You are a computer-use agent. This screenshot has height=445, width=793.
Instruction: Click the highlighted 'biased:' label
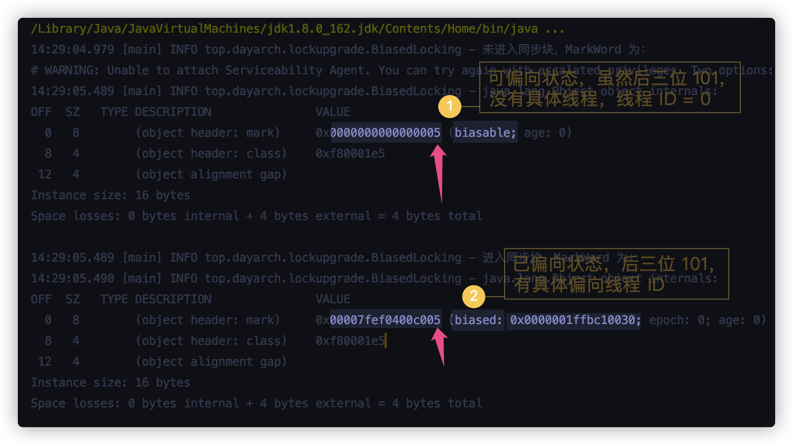(x=478, y=320)
